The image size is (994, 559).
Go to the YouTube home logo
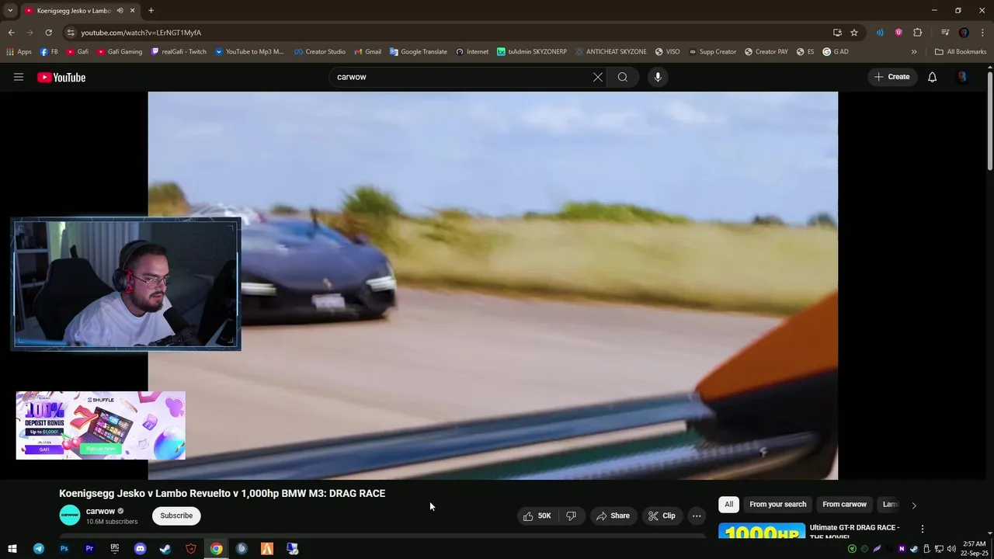click(61, 77)
